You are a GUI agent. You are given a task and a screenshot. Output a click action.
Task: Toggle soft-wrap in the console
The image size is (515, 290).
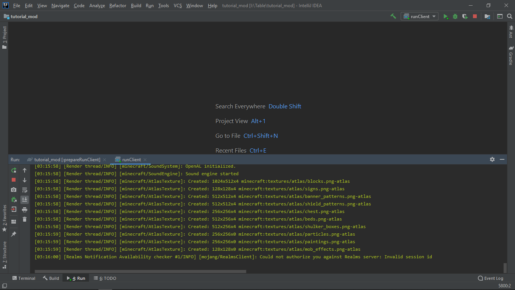coord(25,190)
